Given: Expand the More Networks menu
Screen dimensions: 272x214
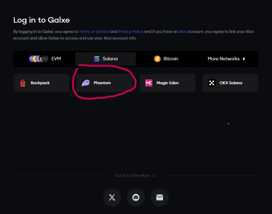Looking at the screenshot, I should click(x=227, y=59).
